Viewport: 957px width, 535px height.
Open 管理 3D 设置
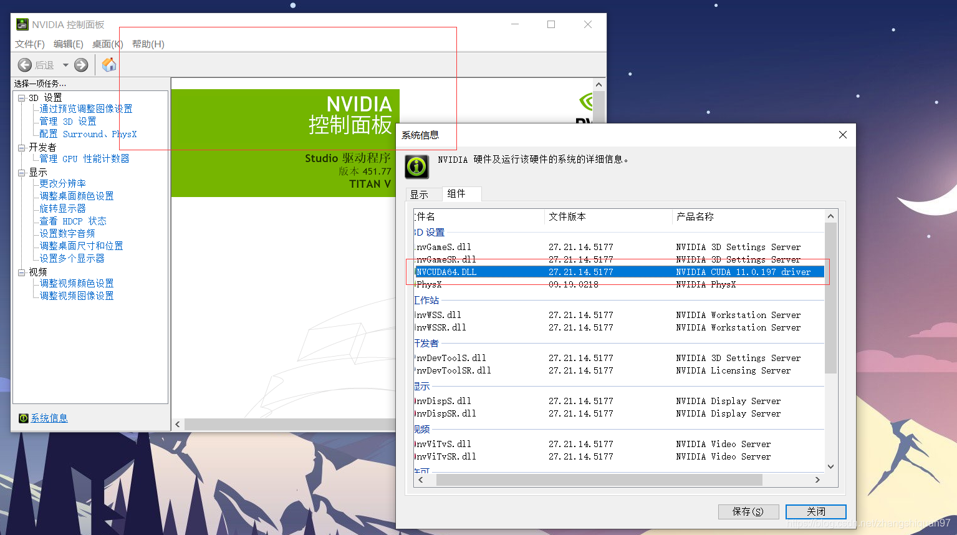click(68, 121)
